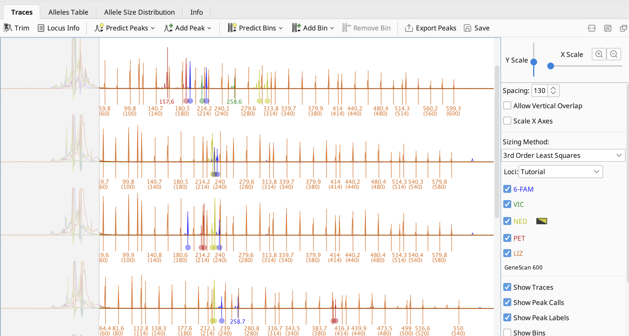
Task: Zoom out X Scale magnifier
Action: point(614,54)
